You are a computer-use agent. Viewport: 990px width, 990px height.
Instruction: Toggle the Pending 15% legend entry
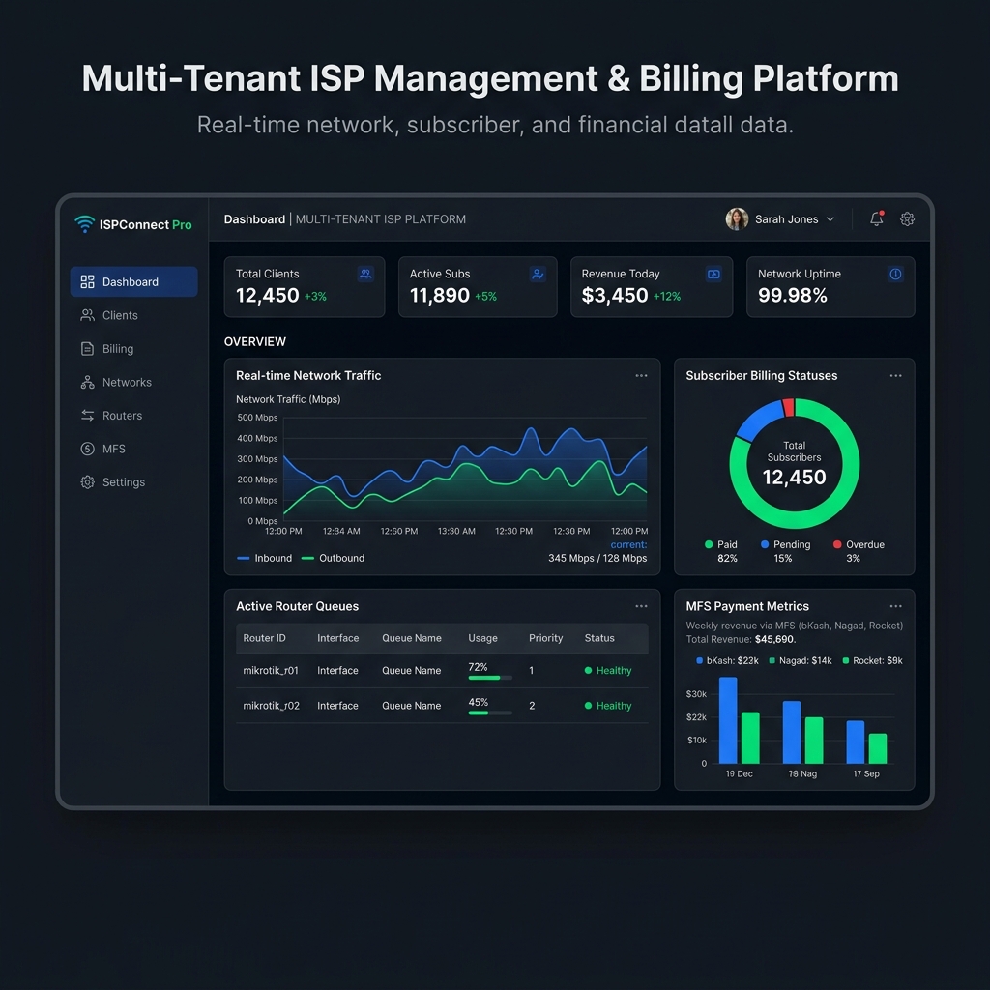coord(785,551)
